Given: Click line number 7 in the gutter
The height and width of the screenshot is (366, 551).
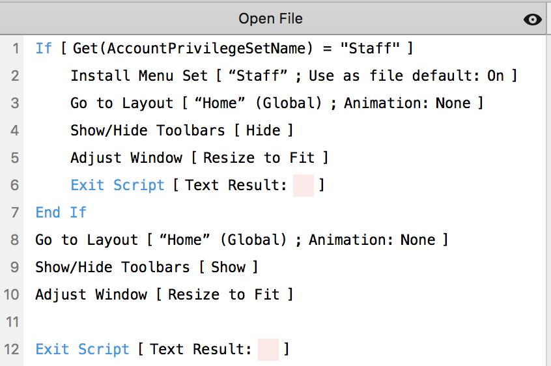Looking at the screenshot, I should coord(15,213).
